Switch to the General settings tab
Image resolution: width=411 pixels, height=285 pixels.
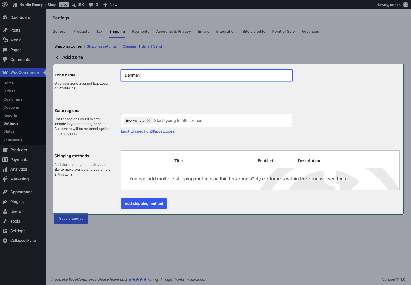tap(59, 32)
